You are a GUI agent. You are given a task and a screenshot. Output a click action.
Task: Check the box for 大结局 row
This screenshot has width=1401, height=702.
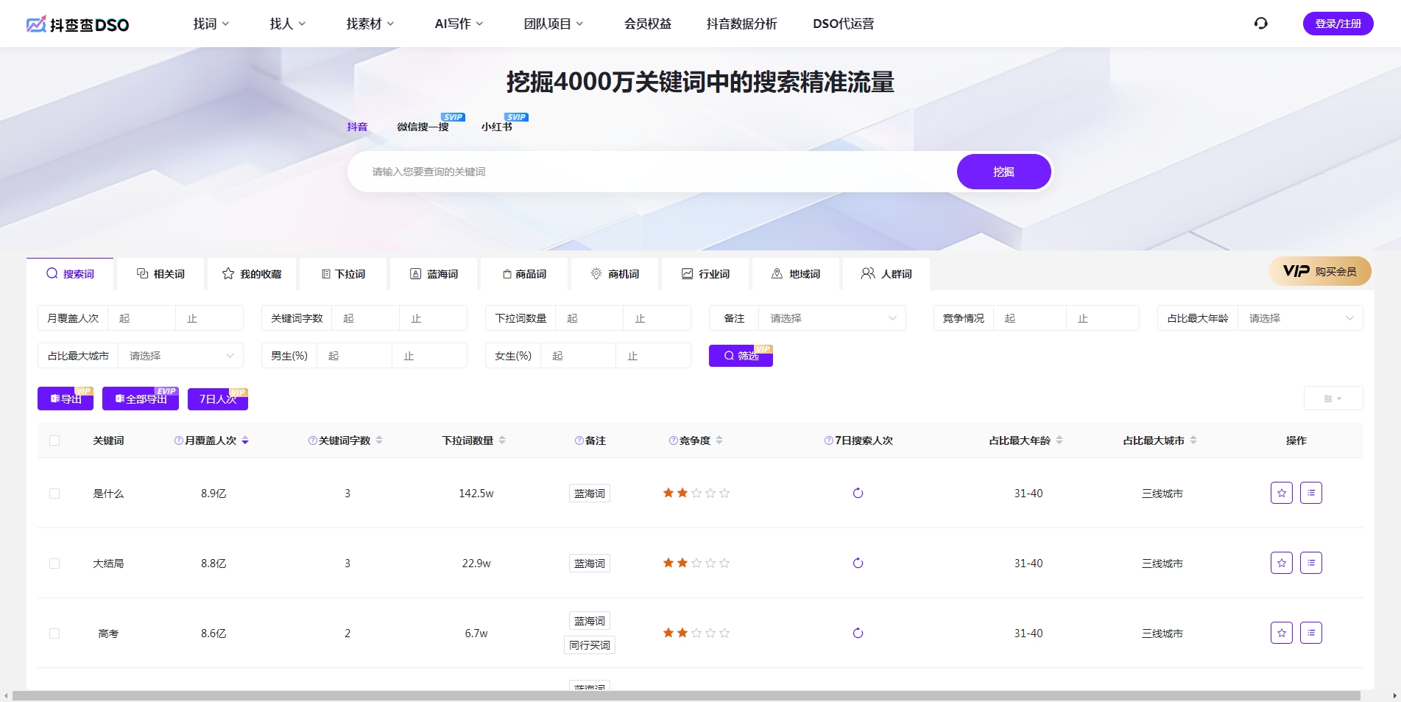tap(54, 564)
